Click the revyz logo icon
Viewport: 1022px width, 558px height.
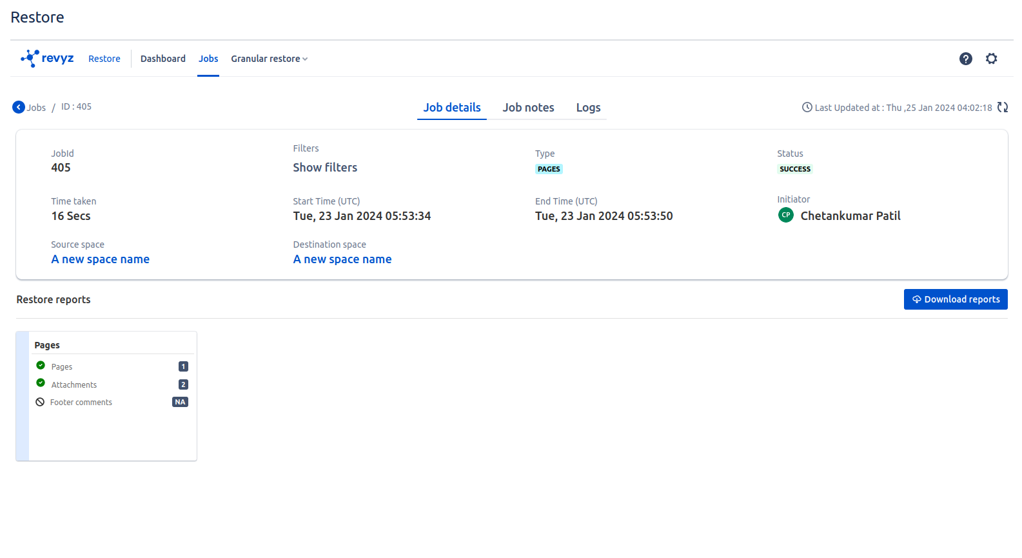click(30, 59)
